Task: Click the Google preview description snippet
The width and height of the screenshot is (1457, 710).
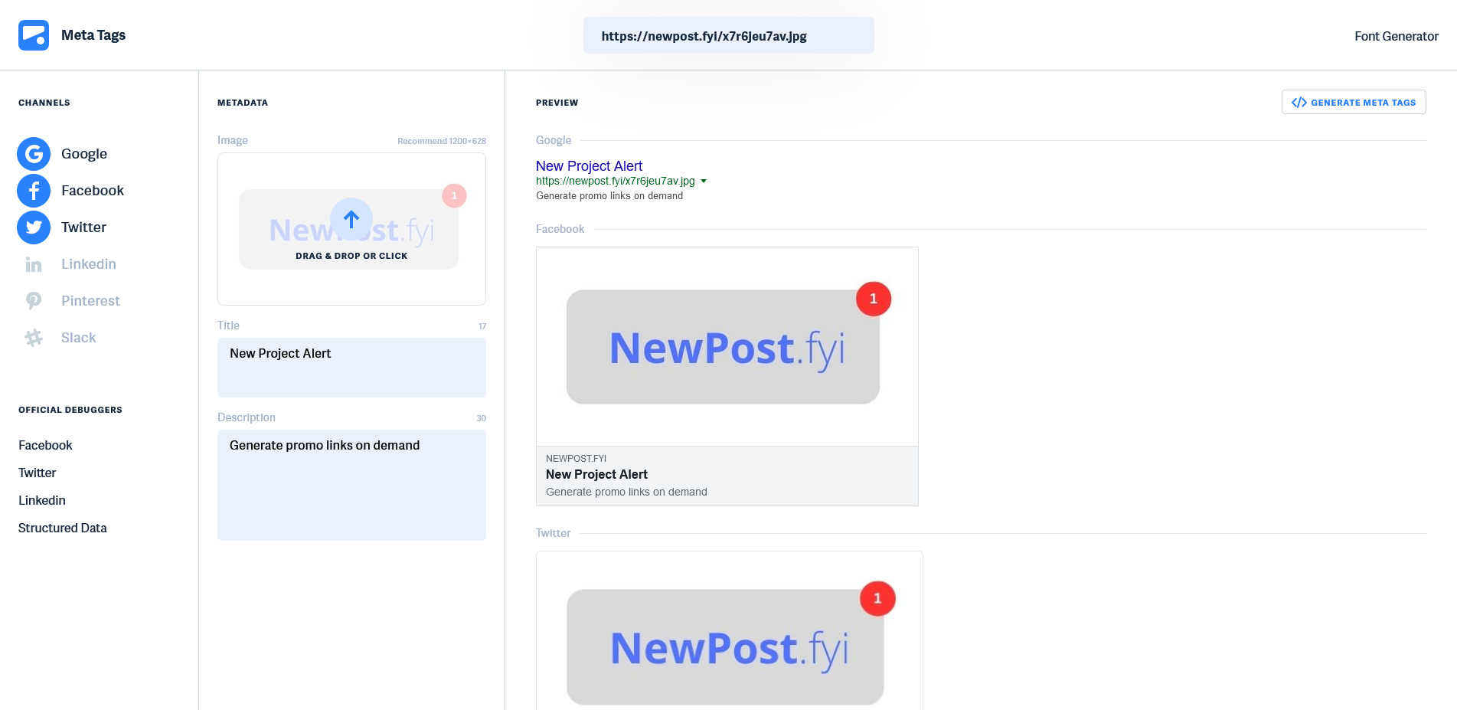Action: click(609, 196)
